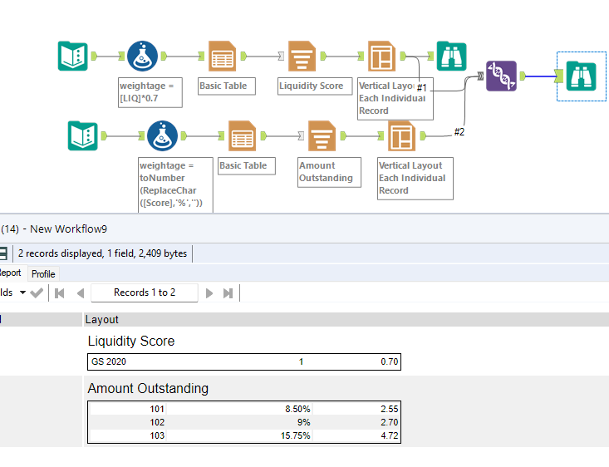This screenshot has width=609, height=467.
Task: Go to the next record page
Action: pos(209,292)
